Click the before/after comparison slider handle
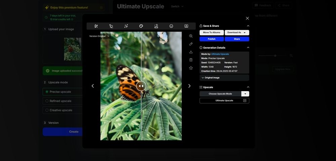 tap(141, 86)
